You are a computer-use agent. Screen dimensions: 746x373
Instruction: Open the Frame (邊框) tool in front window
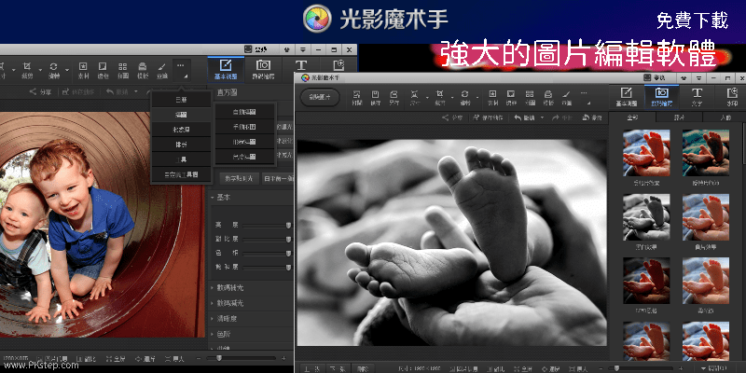pyautogui.click(x=511, y=97)
